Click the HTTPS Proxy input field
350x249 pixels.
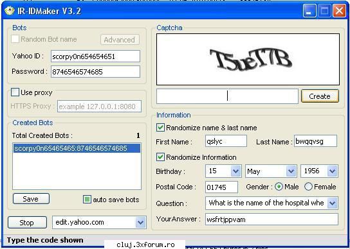(99, 107)
